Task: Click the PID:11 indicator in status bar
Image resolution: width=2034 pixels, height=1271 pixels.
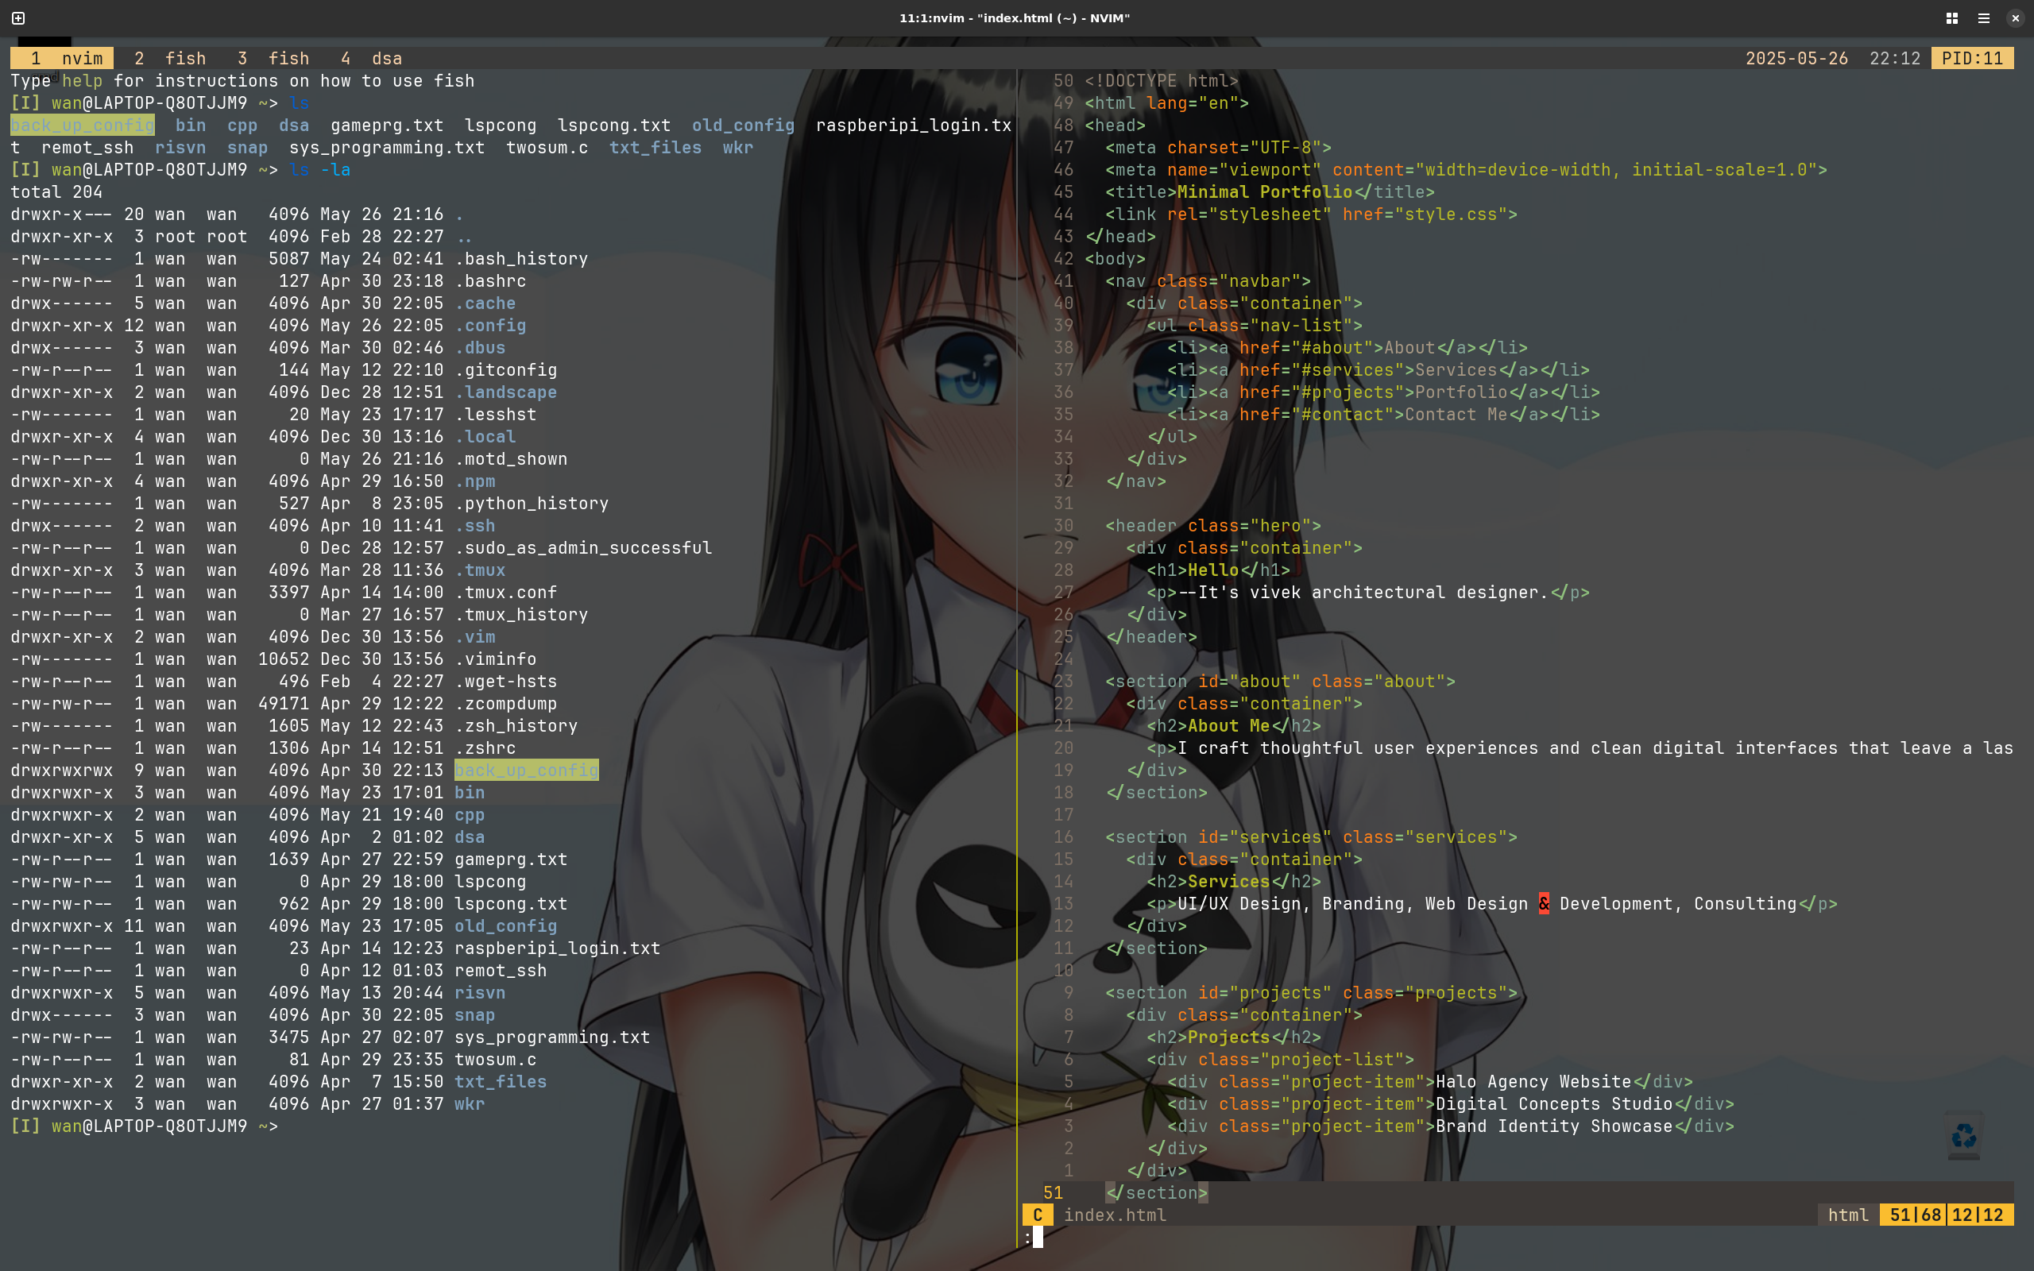Action: [1971, 58]
